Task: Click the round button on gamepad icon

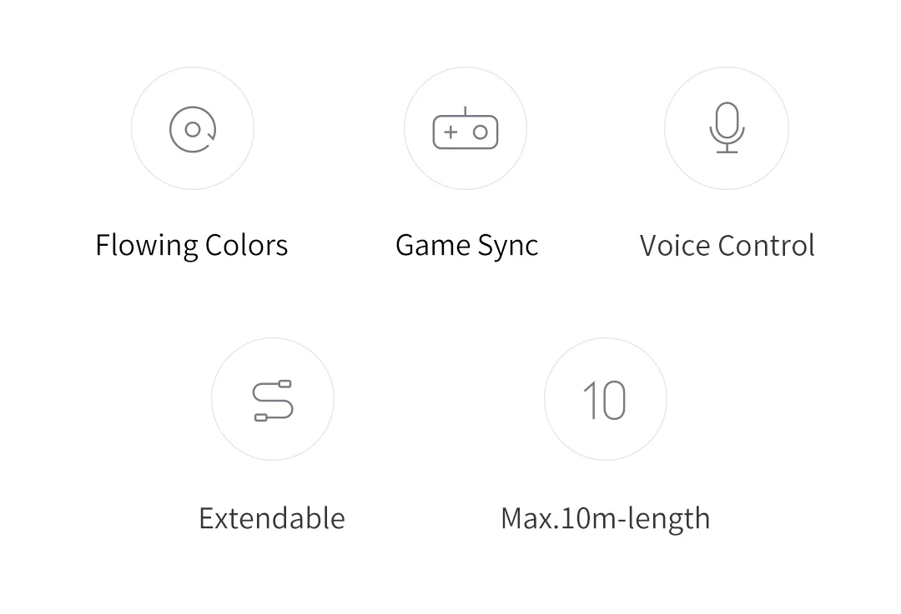Action: click(x=481, y=132)
